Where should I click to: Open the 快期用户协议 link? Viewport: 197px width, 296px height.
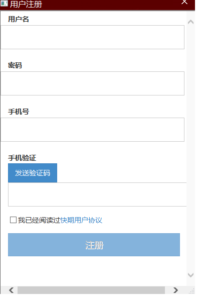[x=81, y=220]
